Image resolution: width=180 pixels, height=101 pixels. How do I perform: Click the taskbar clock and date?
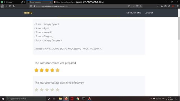pos(169,98)
